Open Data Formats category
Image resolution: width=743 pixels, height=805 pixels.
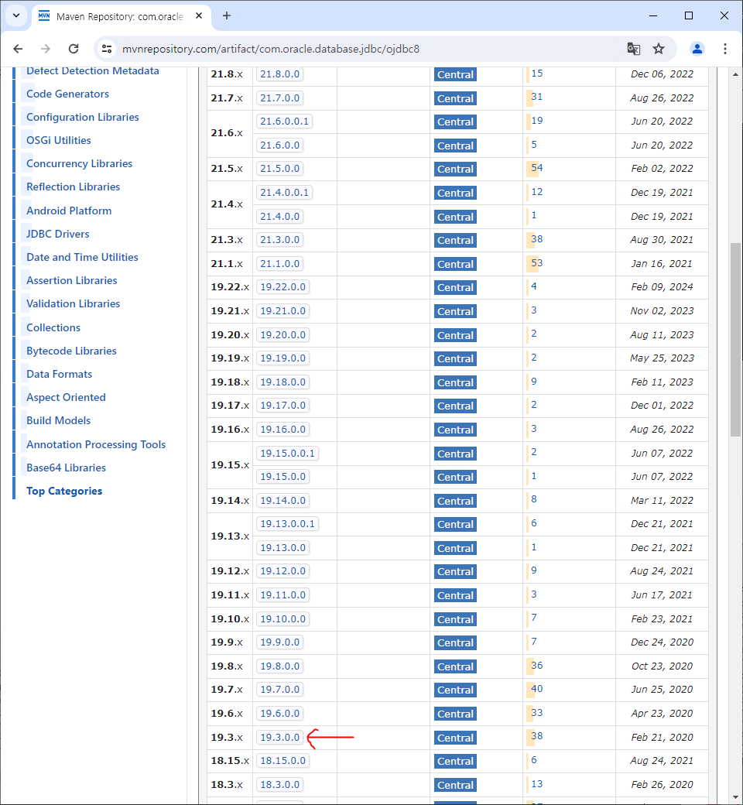coord(59,375)
